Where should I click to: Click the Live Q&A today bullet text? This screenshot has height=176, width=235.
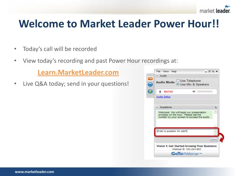[x=76, y=84]
